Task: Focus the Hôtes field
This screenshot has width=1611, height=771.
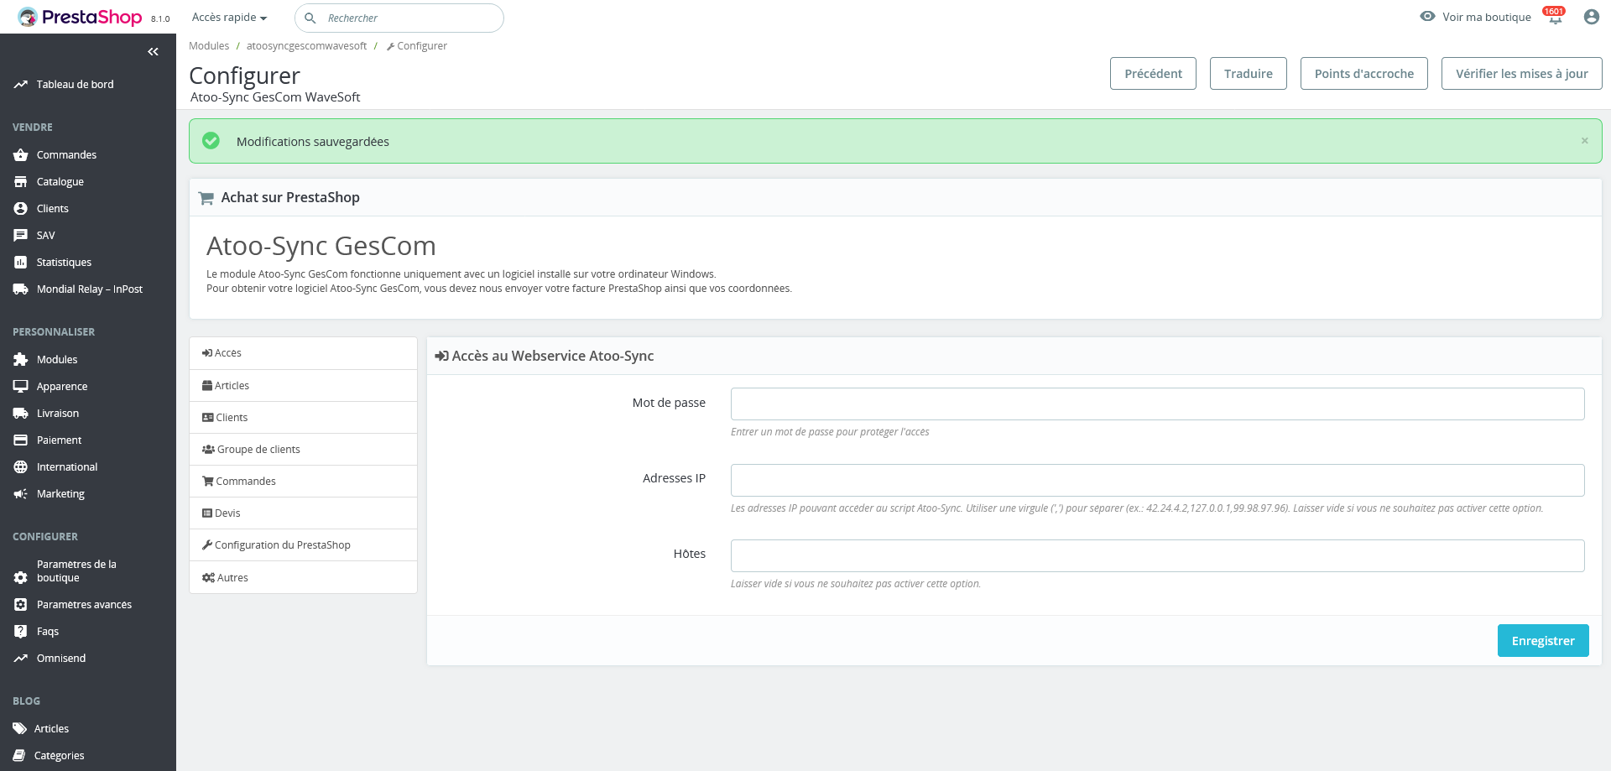Action: click(x=1157, y=555)
